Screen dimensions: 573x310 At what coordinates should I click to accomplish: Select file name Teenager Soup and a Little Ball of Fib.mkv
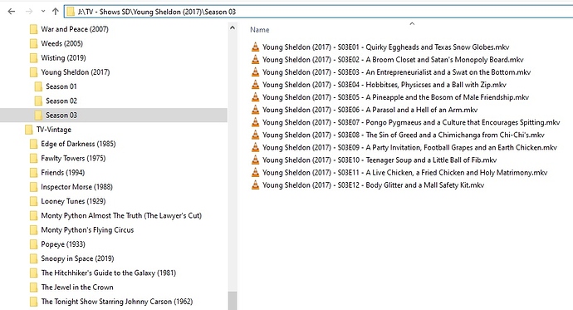[x=380, y=160]
